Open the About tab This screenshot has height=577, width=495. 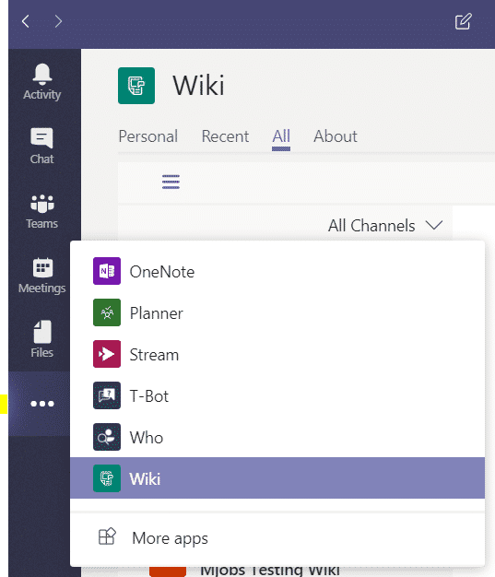pyautogui.click(x=336, y=136)
